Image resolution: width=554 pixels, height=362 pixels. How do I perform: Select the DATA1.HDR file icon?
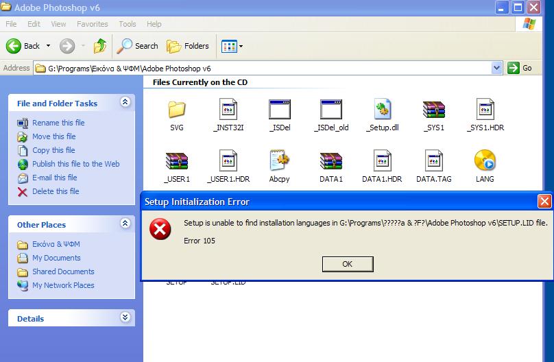point(383,160)
